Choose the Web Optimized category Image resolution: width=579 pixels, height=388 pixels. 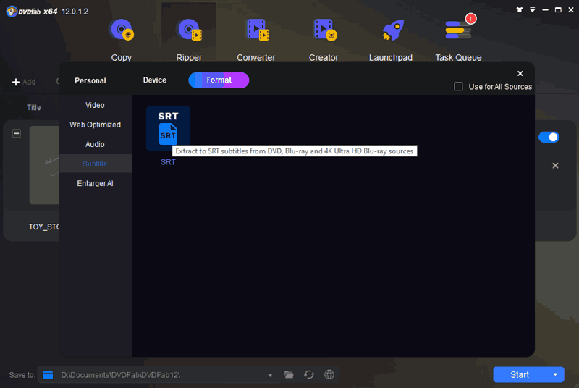(96, 125)
